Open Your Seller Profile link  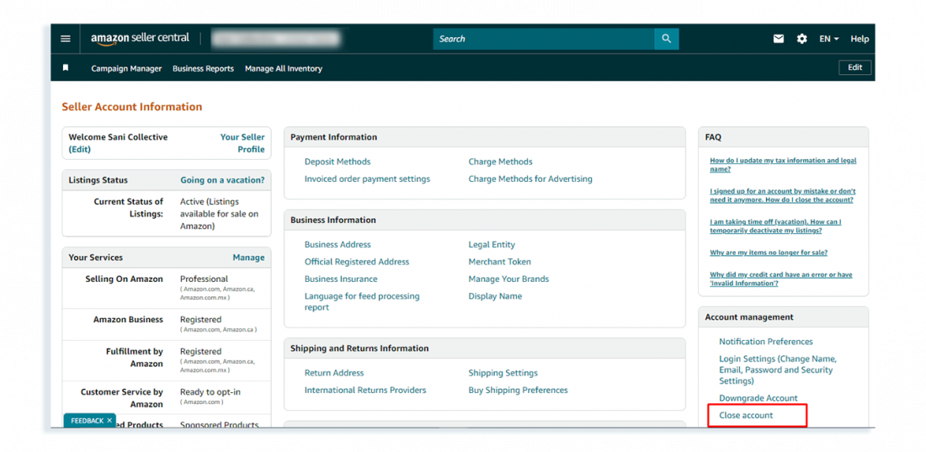pos(242,143)
